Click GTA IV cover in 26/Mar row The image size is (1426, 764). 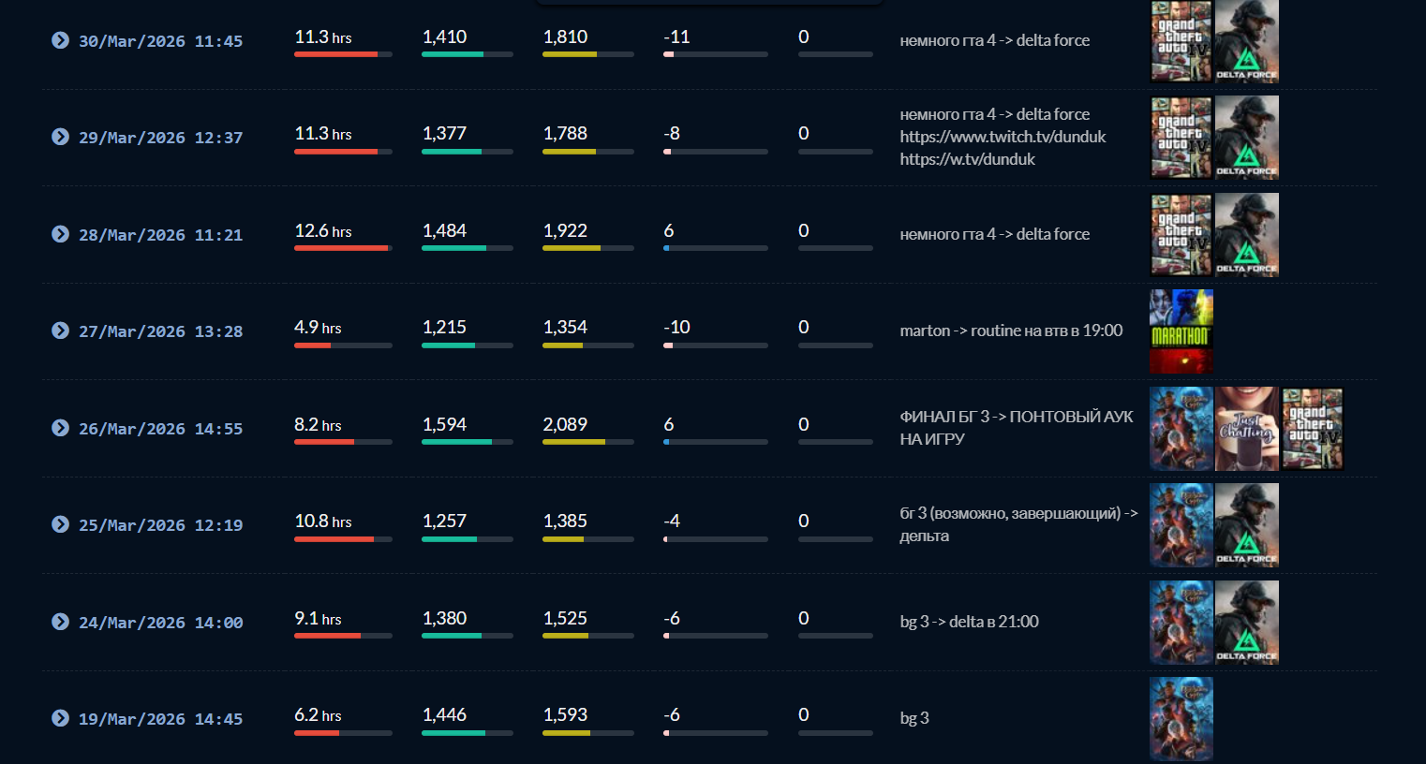(1313, 429)
